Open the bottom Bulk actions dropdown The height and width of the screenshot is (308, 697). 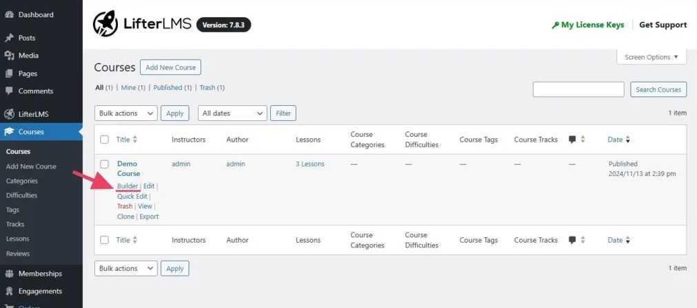click(x=125, y=268)
